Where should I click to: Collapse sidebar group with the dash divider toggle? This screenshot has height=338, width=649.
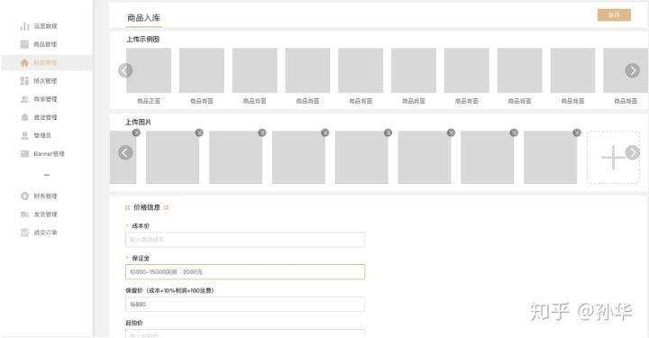[x=47, y=175]
